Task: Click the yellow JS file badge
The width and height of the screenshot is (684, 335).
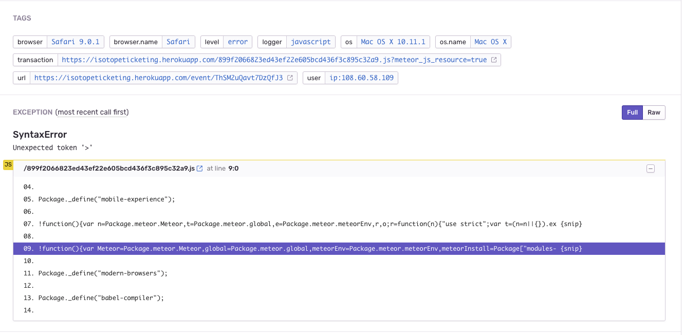Action: [x=8, y=164]
